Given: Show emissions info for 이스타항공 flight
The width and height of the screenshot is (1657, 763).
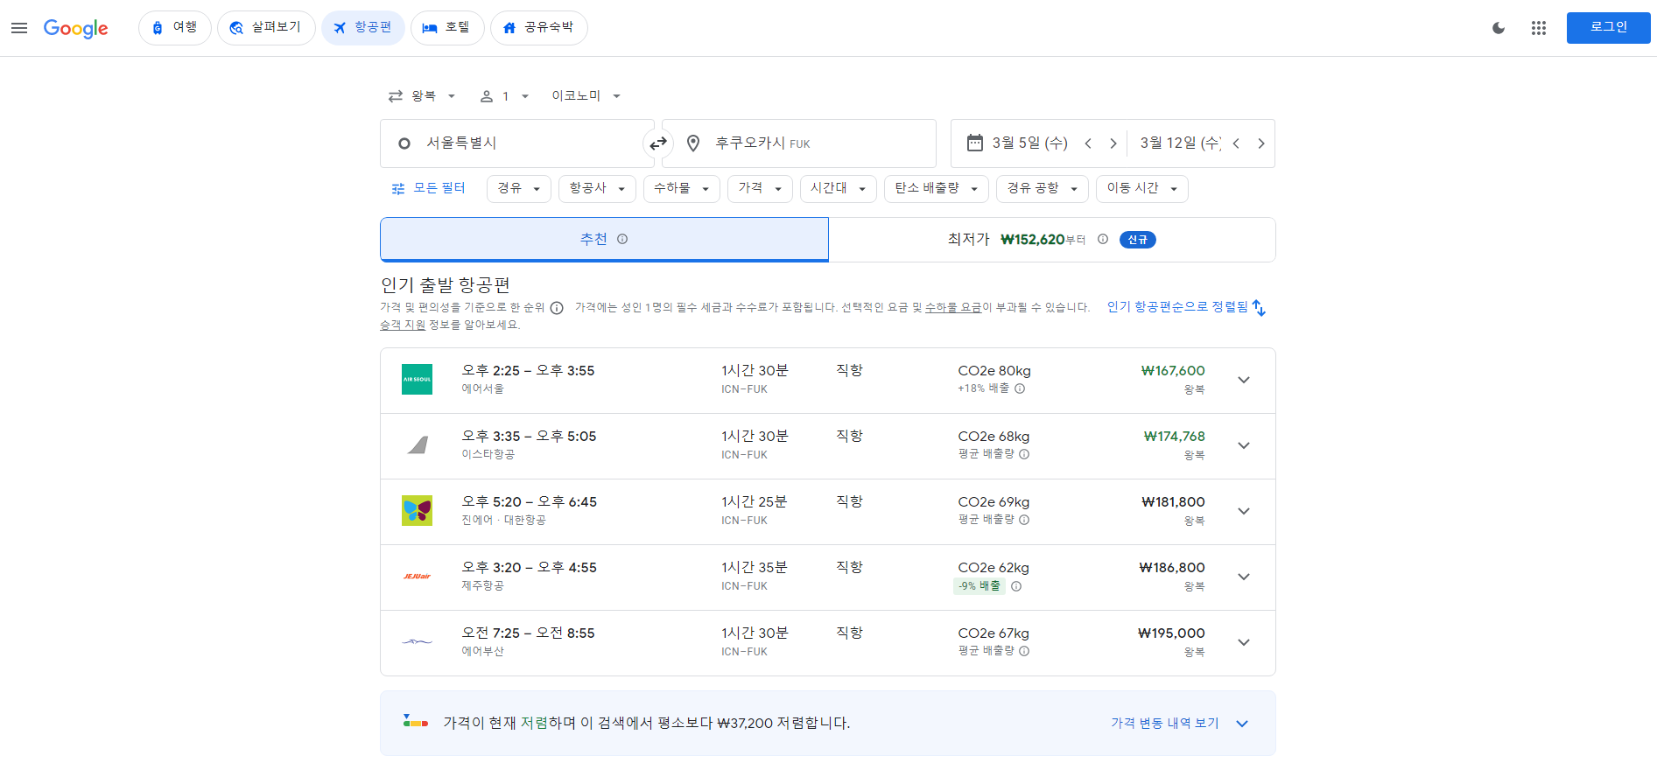Looking at the screenshot, I should 1024,454.
